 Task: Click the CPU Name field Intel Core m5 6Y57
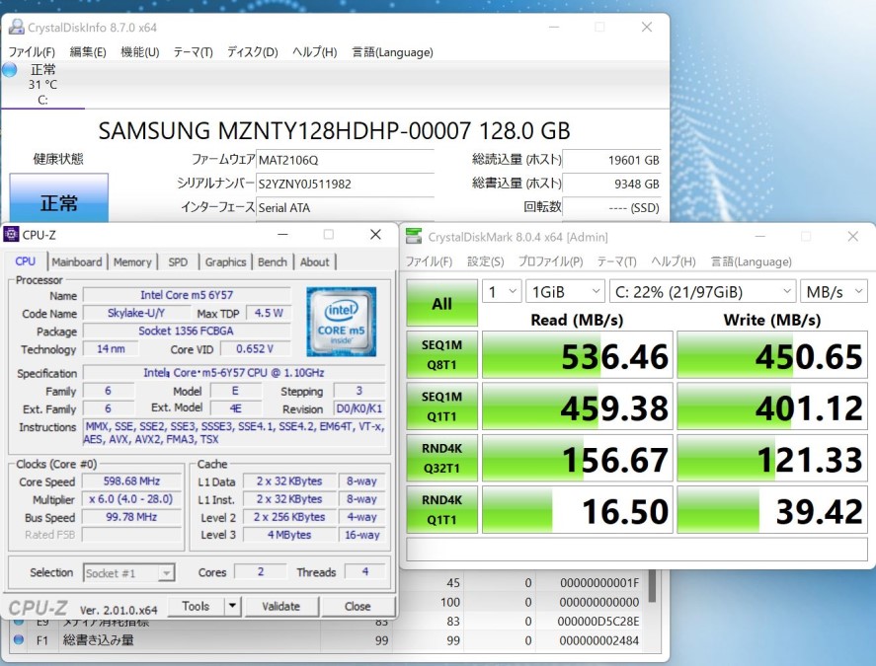(187, 295)
